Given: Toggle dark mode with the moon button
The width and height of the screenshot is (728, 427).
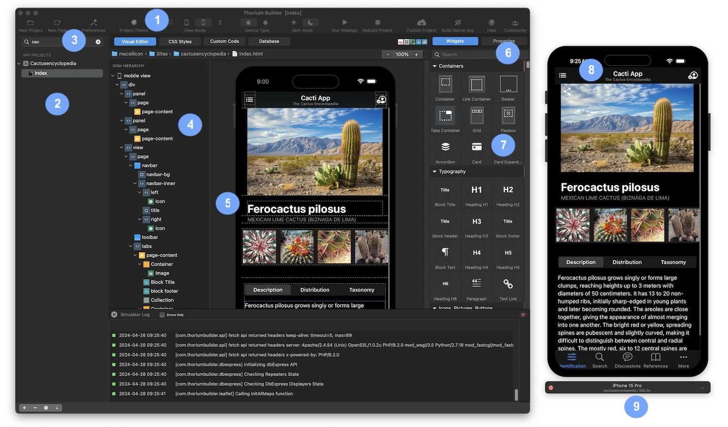Looking at the screenshot, I should tap(310, 22).
